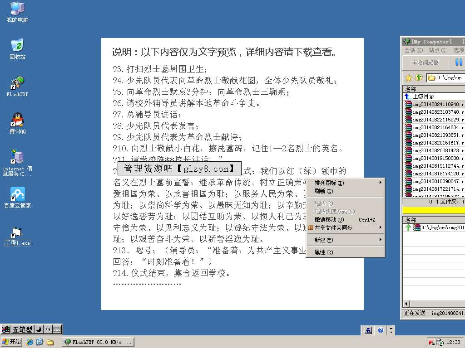Click the yellow star favorites icon
Screen dimensions: 465x348
pos(409,78)
